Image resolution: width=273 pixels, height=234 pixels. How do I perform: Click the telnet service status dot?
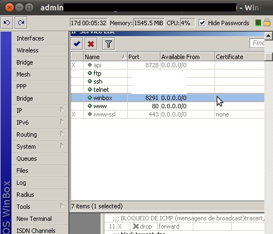[x=90, y=90]
